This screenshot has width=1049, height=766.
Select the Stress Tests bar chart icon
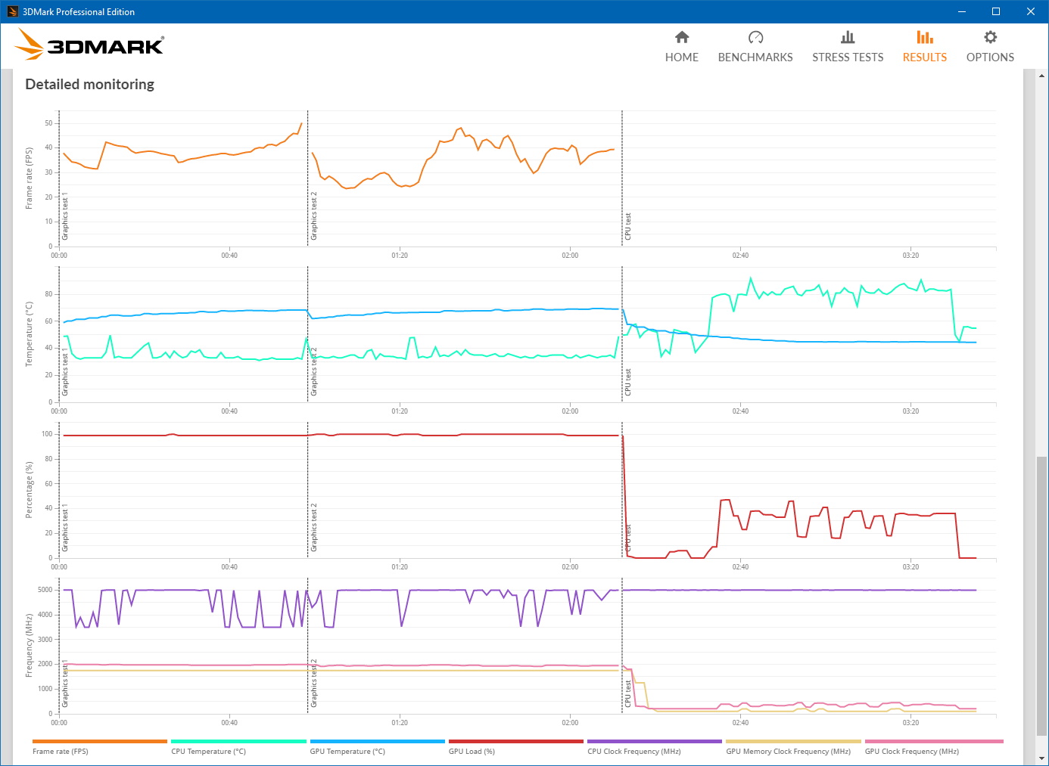pyautogui.click(x=848, y=37)
